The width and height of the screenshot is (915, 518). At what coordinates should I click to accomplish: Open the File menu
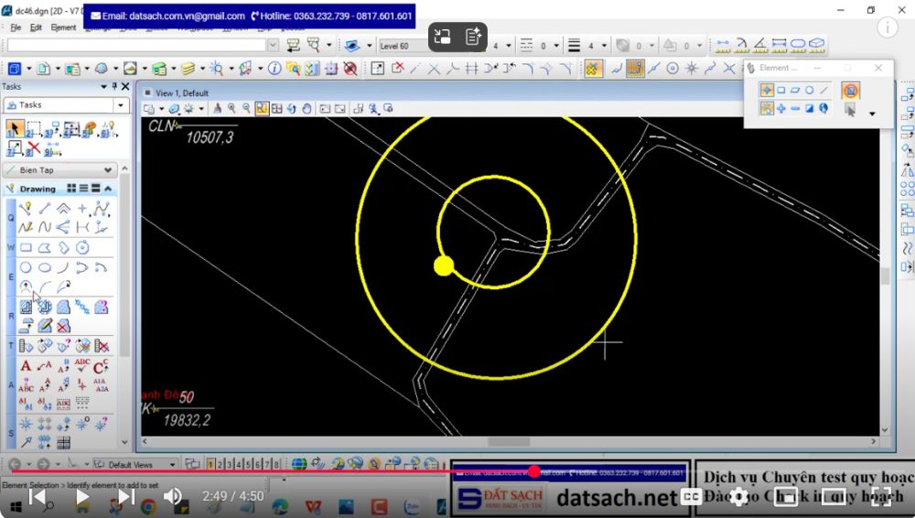[x=16, y=27]
